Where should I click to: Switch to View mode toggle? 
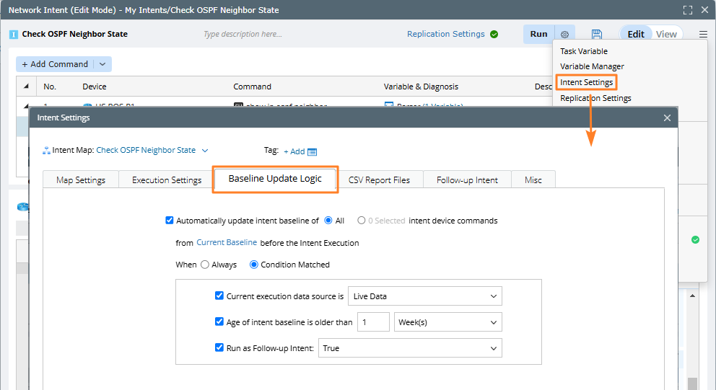coord(666,34)
